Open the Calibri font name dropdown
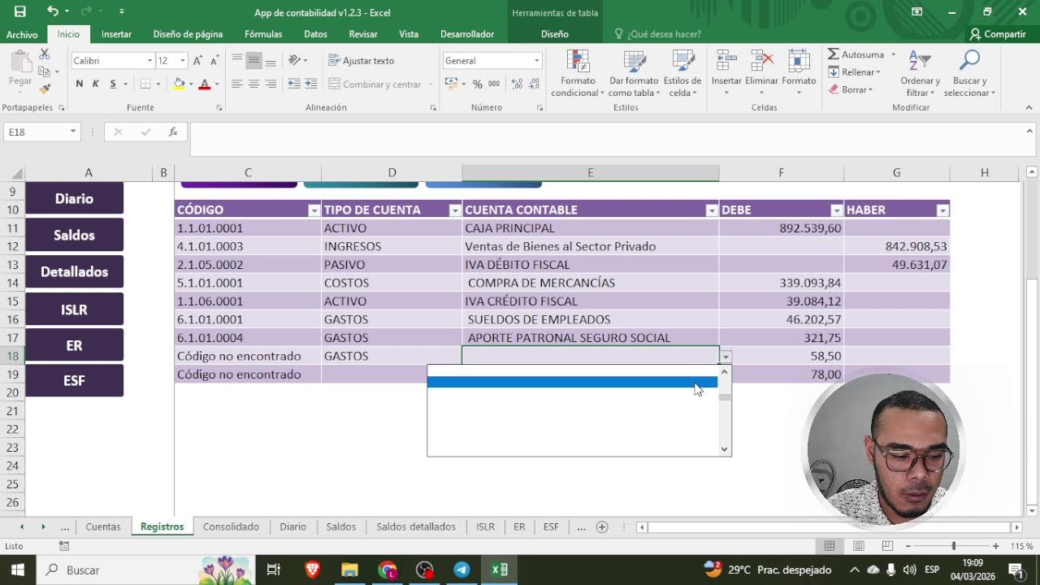Screen dimensions: 1040x585 (x=149, y=61)
